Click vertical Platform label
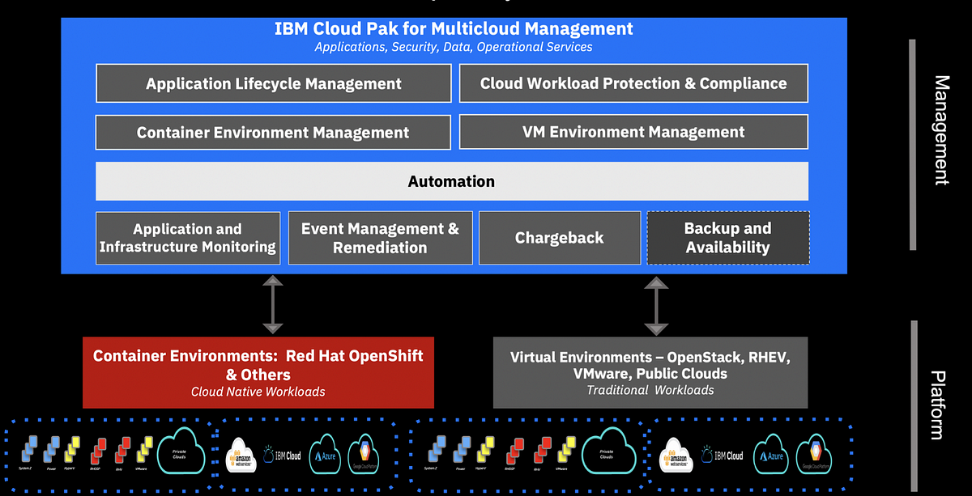 click(x=939, y=405)
